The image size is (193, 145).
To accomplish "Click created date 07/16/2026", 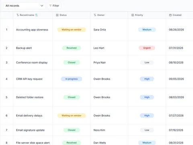I will coord(176,130).
